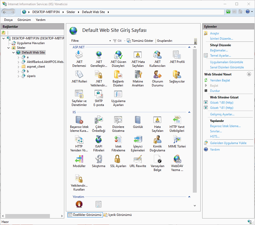Open the Yardım menu
Screen dimensions: 255x225
[x=40, y=20]
